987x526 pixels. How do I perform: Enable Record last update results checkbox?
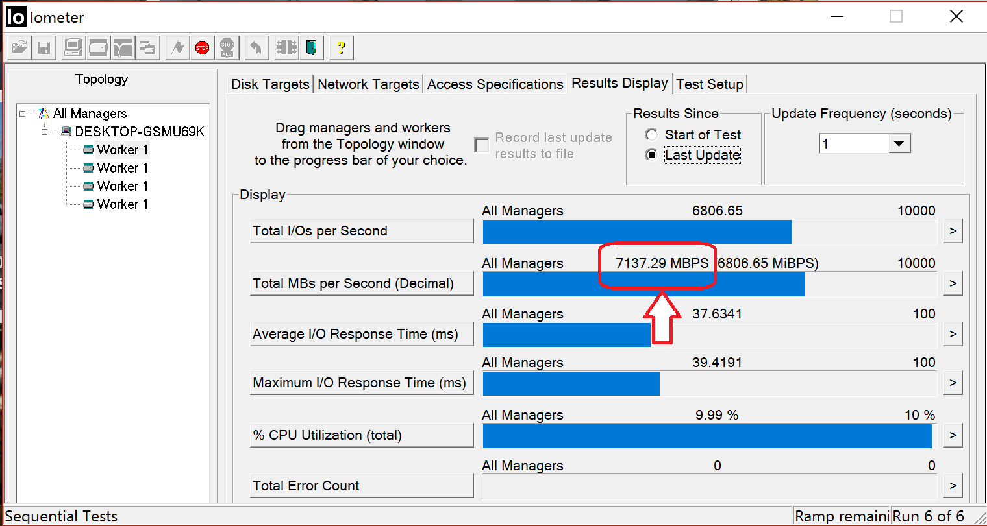pyautogui.click(x=482, y=145)
